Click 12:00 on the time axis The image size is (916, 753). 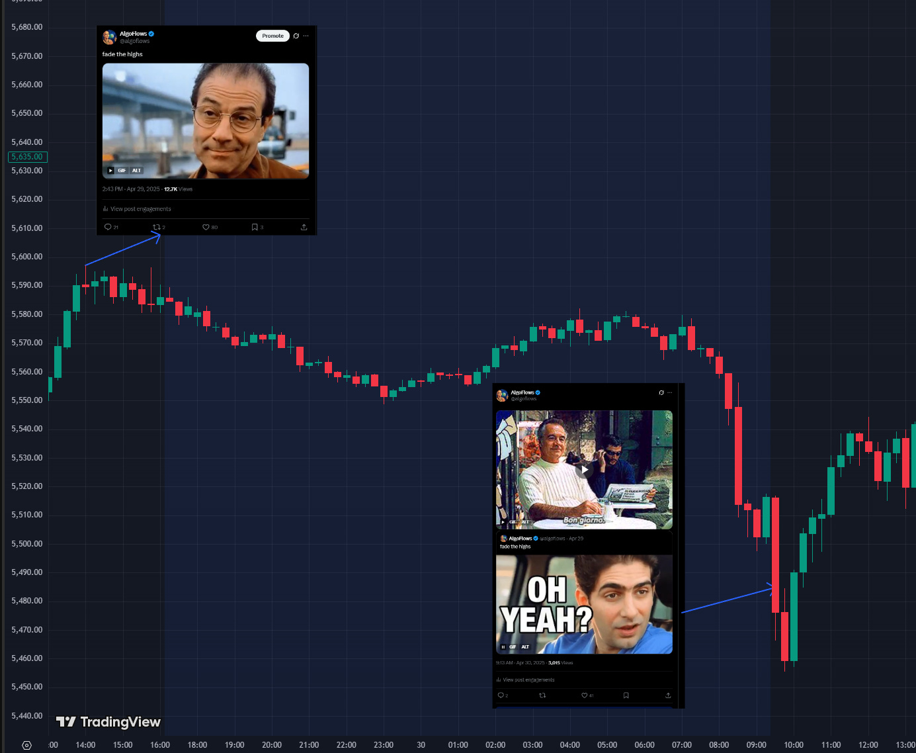coord(868,745)
